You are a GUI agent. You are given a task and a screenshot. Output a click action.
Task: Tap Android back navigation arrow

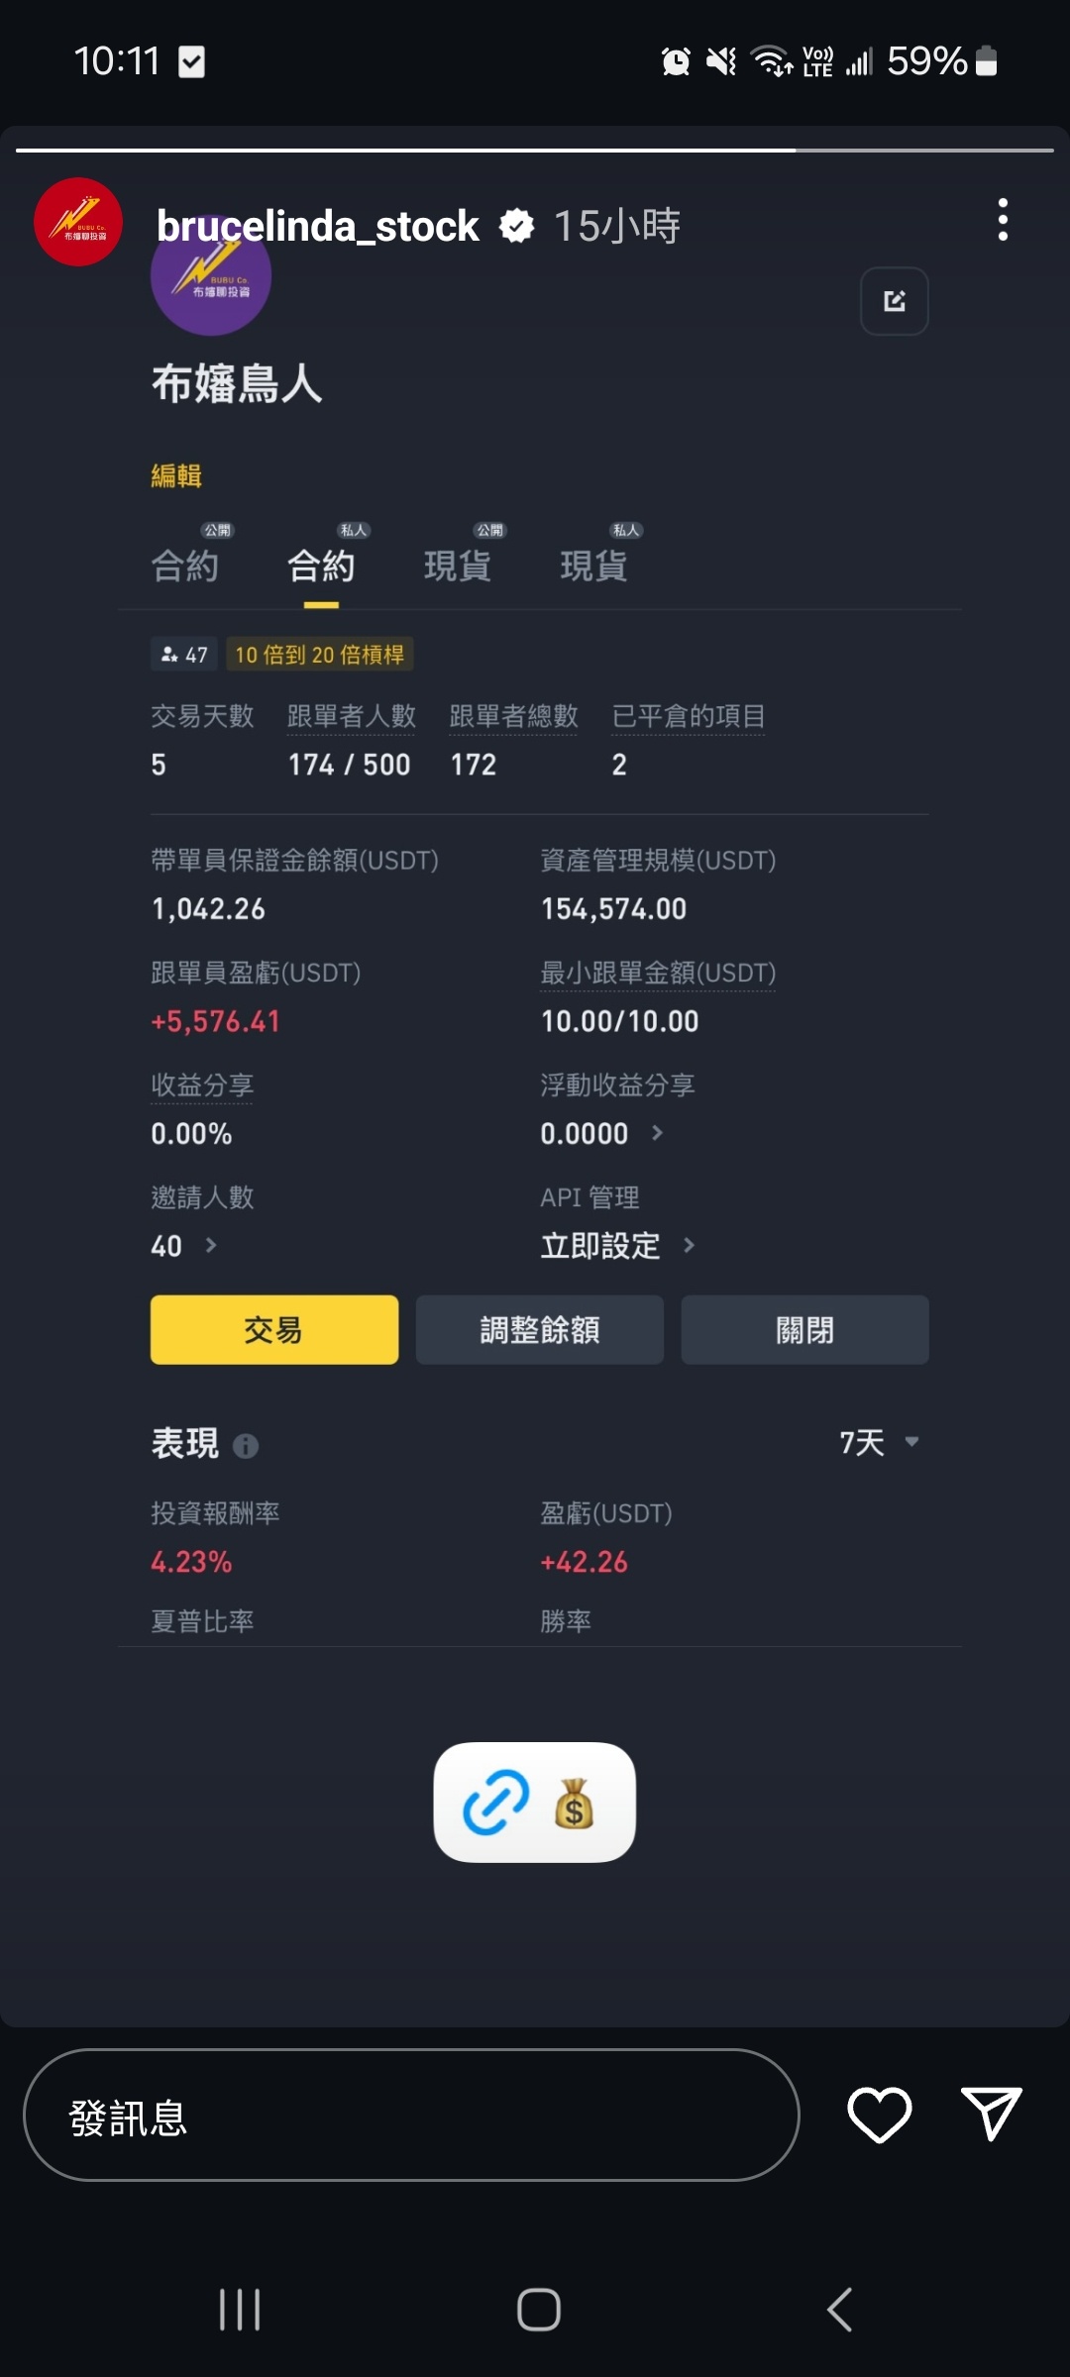(840, 2310)
